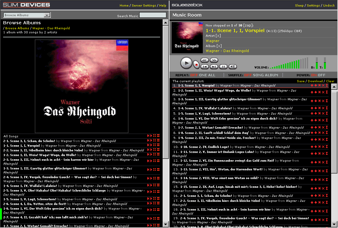Open the Sleep menu link
This screenshot has height=228, width=338.
[299, 6]
